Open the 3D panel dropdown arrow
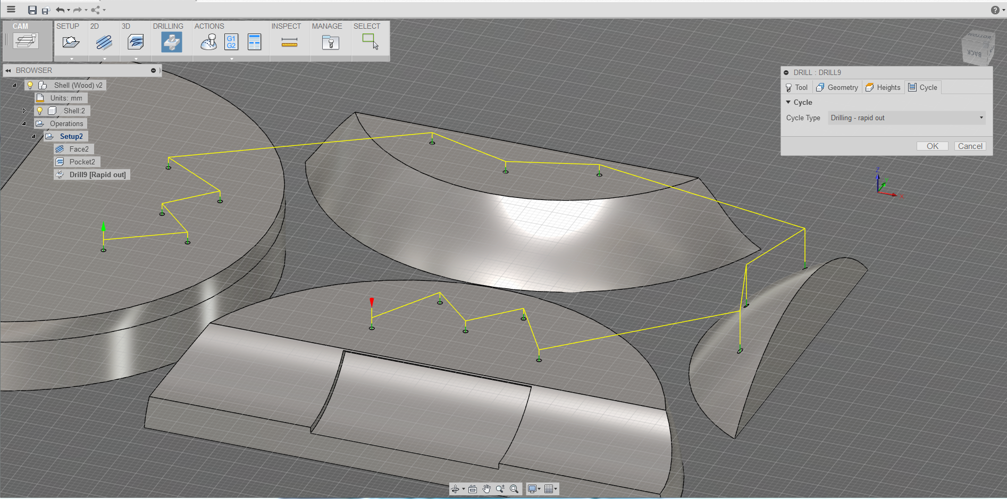Image resolution: width=1007 pixels, height=499 pixels. 136,59
